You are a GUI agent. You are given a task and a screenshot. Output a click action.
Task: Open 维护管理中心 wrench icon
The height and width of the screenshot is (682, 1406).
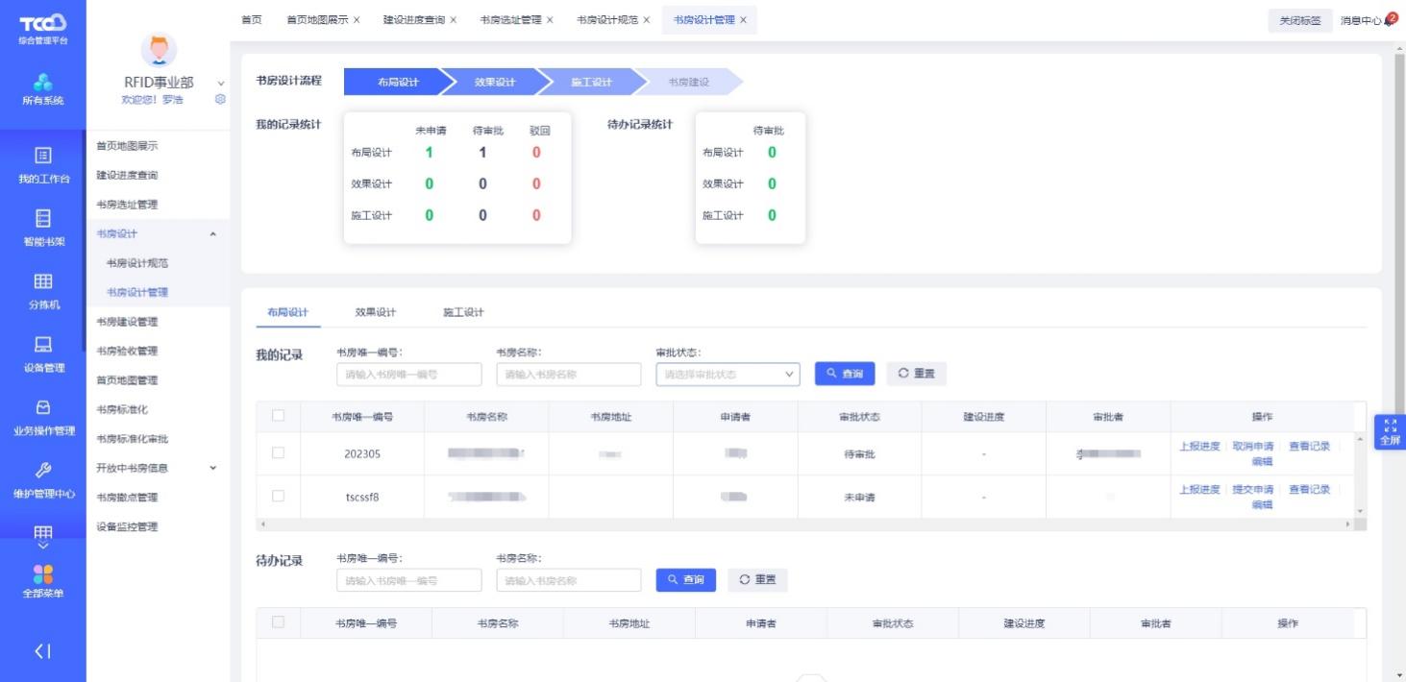coord(42,471)
